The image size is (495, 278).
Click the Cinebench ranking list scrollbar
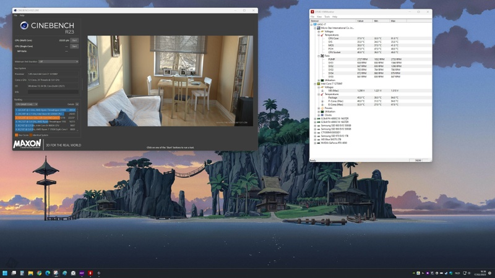click(77, 119)
